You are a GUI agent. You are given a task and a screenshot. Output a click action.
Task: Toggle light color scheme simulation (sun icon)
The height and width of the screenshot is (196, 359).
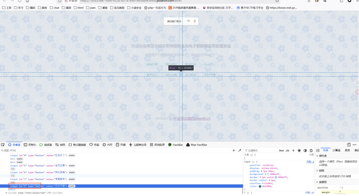click(299, 150)
